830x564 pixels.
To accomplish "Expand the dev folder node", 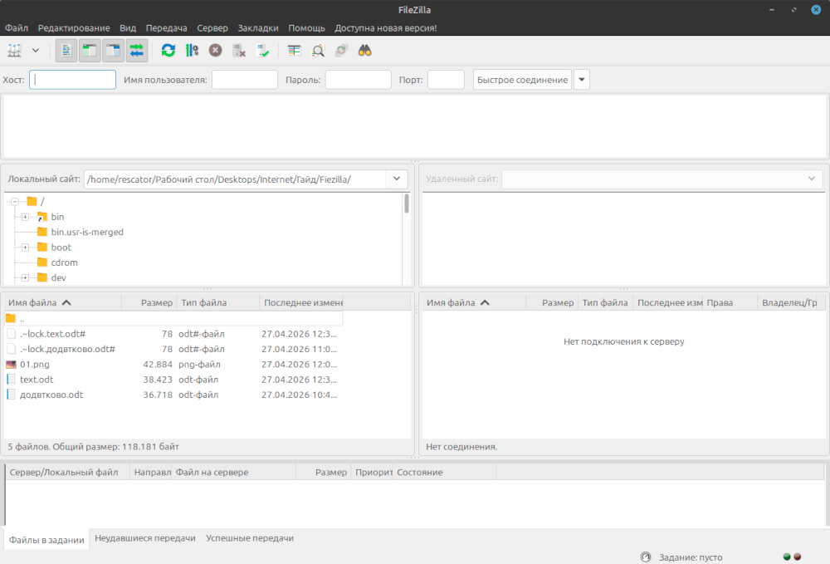I will click(25, 277).
